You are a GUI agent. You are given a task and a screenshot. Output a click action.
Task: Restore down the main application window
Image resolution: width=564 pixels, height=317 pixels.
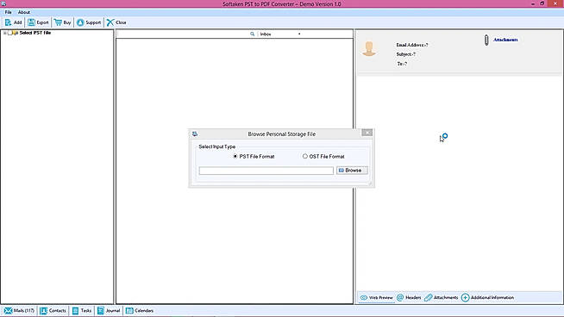pyautogui.click(x=542, y=3)
